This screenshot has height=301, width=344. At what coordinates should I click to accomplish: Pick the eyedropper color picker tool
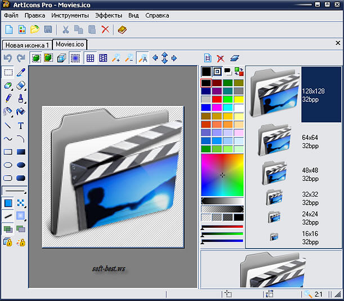click(21, 72)
